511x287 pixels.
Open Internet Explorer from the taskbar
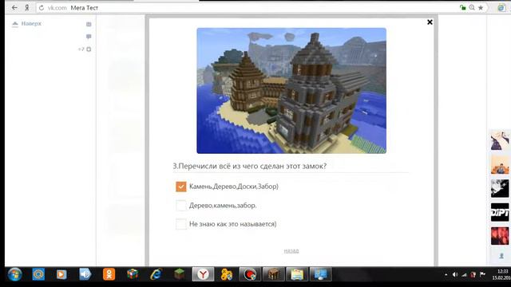[156, 274]
